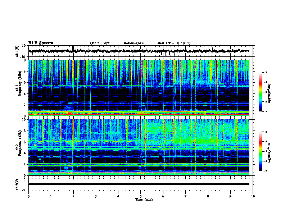Click the "VLF Spectra" plot title
Screen dimensions: 285x220
pyautogui.click(x=41, y=43)
